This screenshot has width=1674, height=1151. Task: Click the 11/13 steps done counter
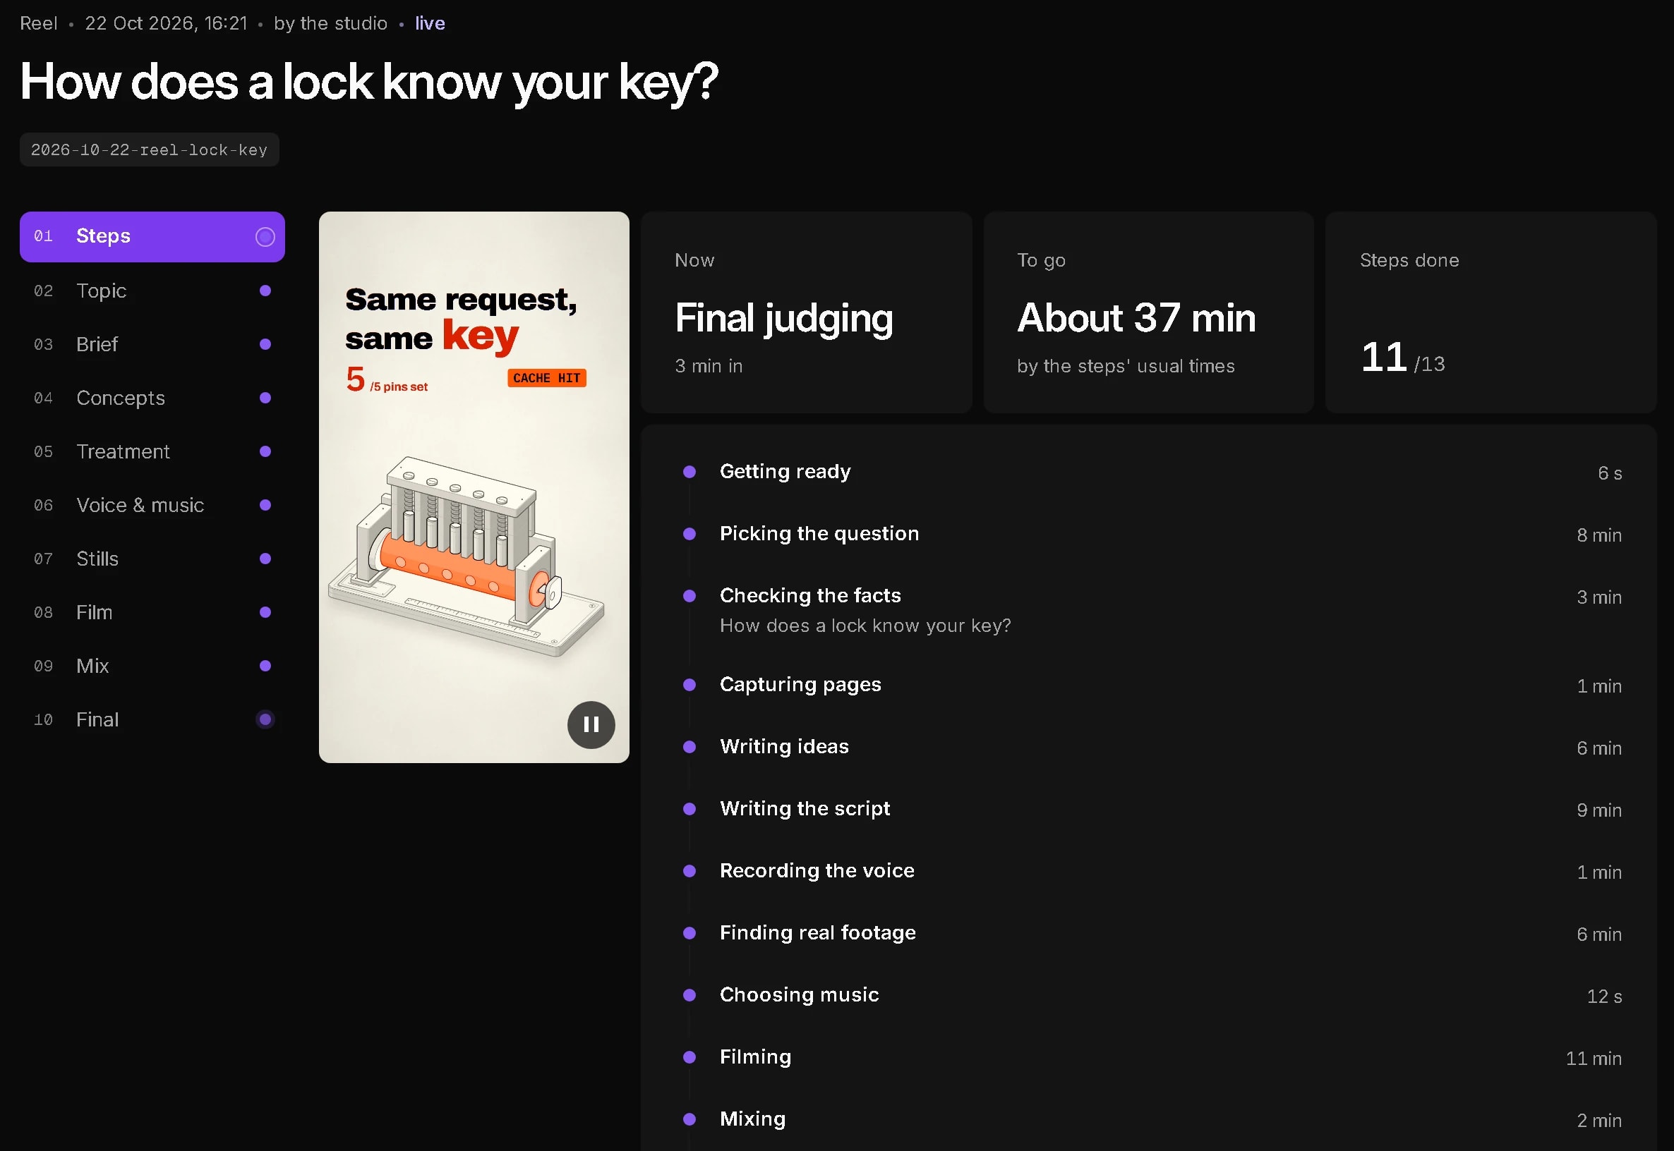point(1402,358)
